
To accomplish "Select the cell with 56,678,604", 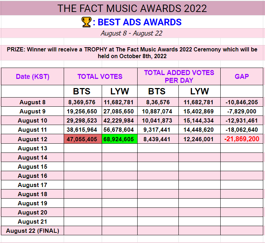I will [x=120, y=130].
